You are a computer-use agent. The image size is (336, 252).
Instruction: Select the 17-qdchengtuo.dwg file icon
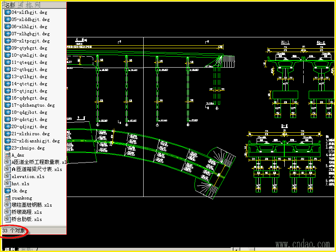[x=8, y=105]
